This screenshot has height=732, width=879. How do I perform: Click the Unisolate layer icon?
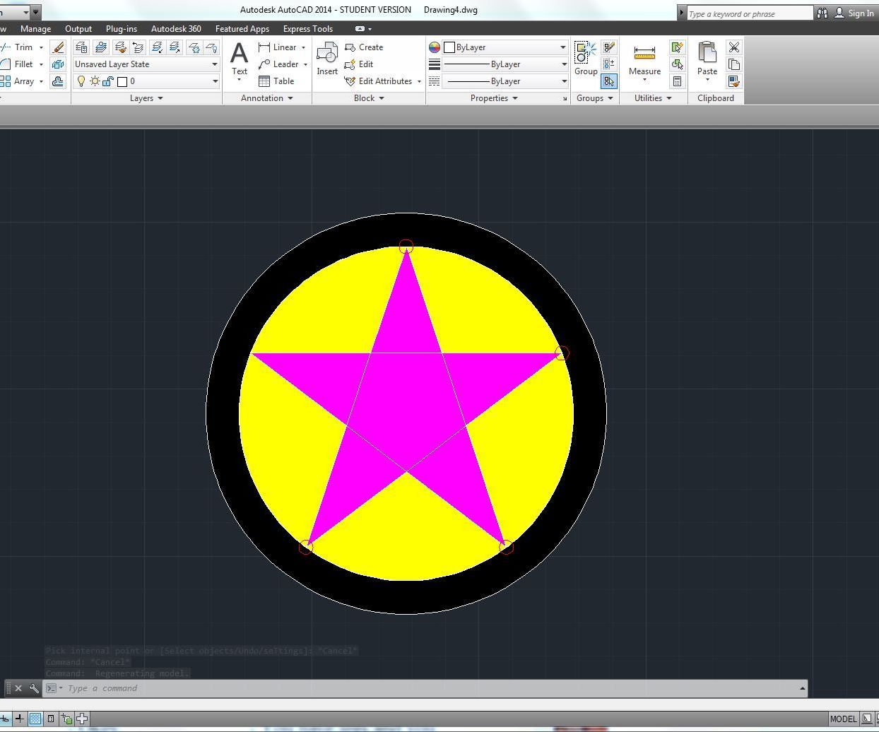coord(175,47)
